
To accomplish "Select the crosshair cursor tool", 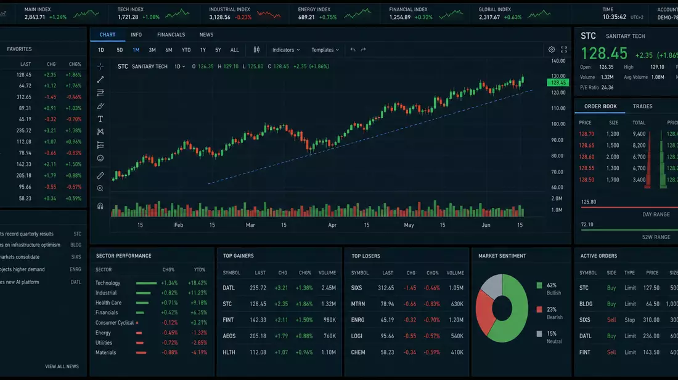I will [x=100, y=66].
